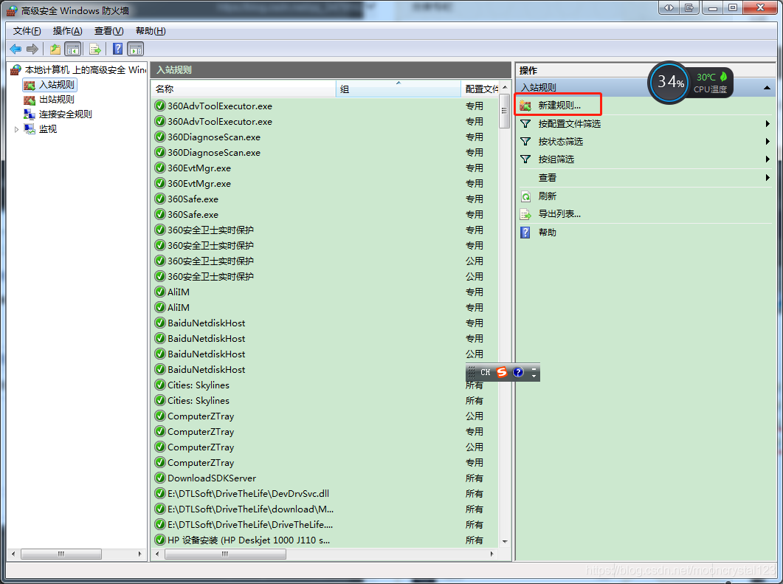Click the 导出列表 icon in actions pane
This screenshot has height=584, width=783.
pos(525,214)
